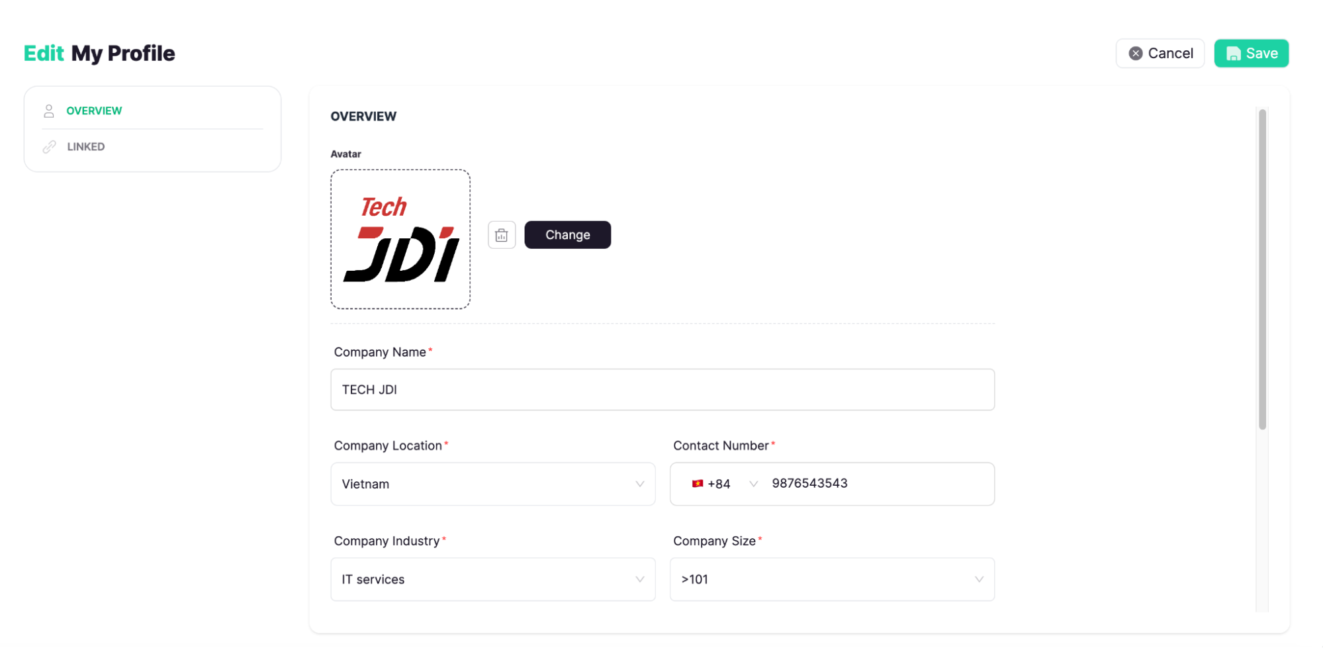Click the trash icon to delete the avatar
Viewport: 1323px width, 648px height.
pyautogui.click(x=501, y=234)
